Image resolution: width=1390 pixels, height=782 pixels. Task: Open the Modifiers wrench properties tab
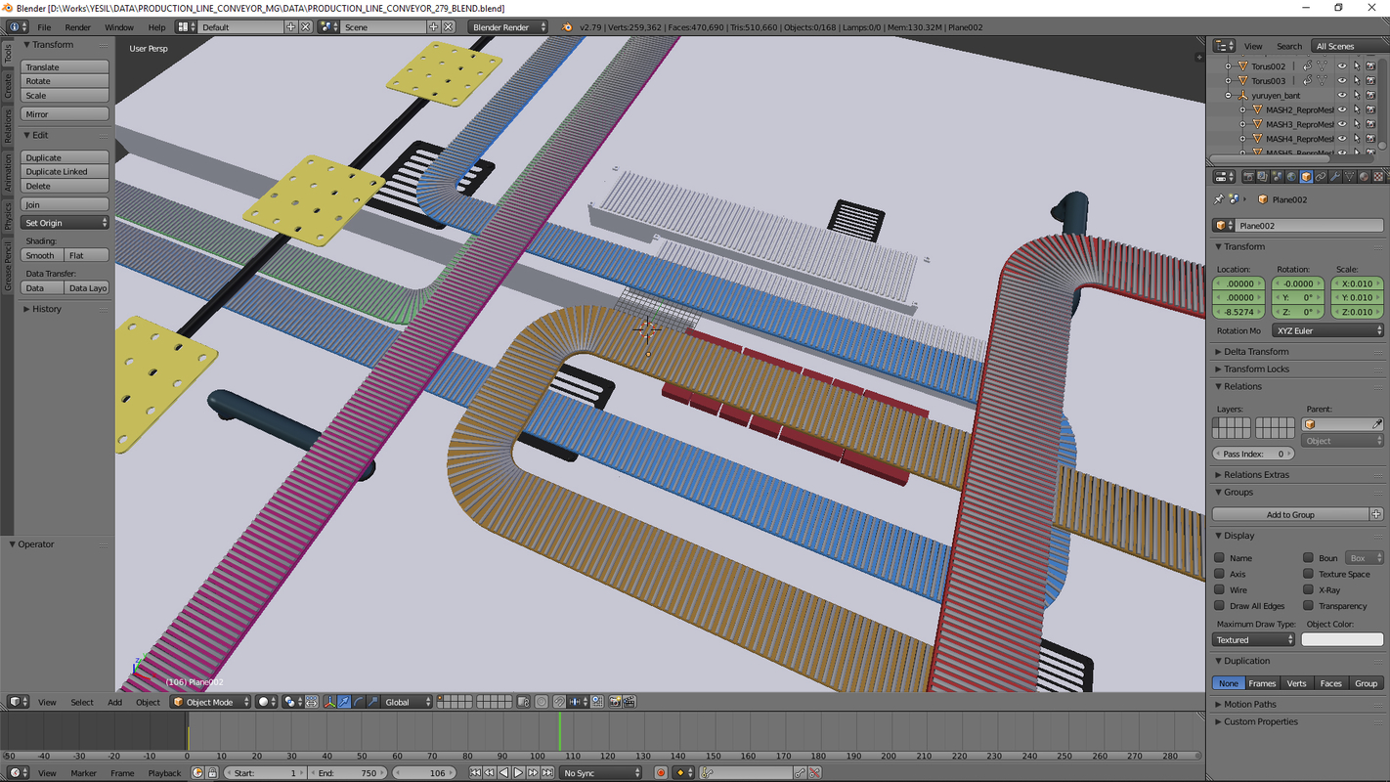click(x=1334, y=177)
